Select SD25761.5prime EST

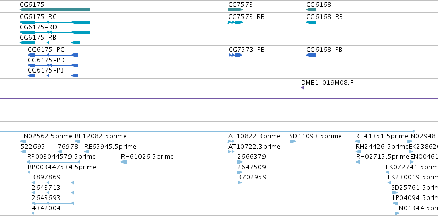[414, 188]
